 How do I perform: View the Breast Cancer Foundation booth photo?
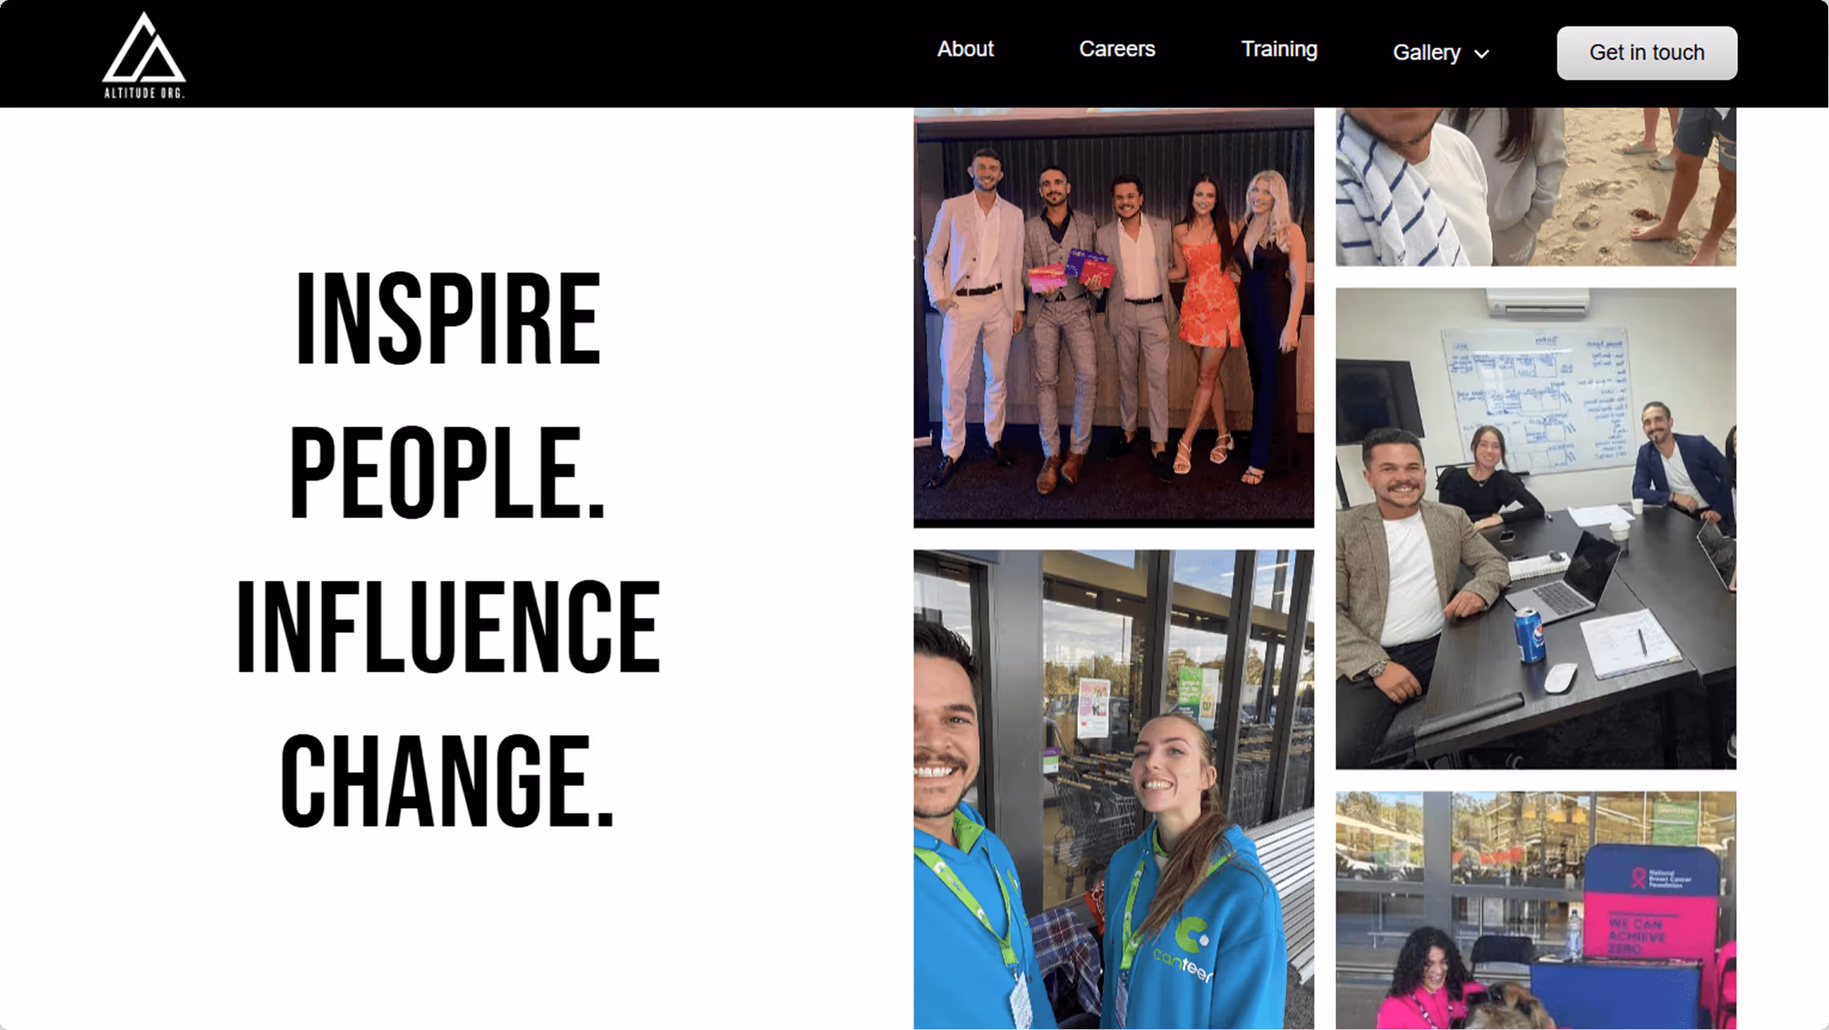pos(1536,910)
